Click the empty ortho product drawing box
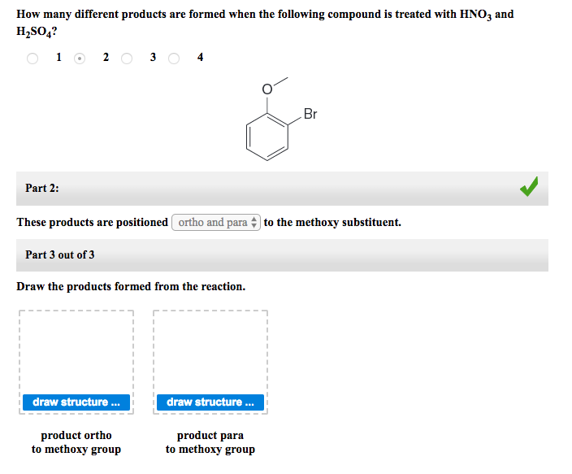The width and height of the screenshot is (572, 474). (x=76, y=352)
